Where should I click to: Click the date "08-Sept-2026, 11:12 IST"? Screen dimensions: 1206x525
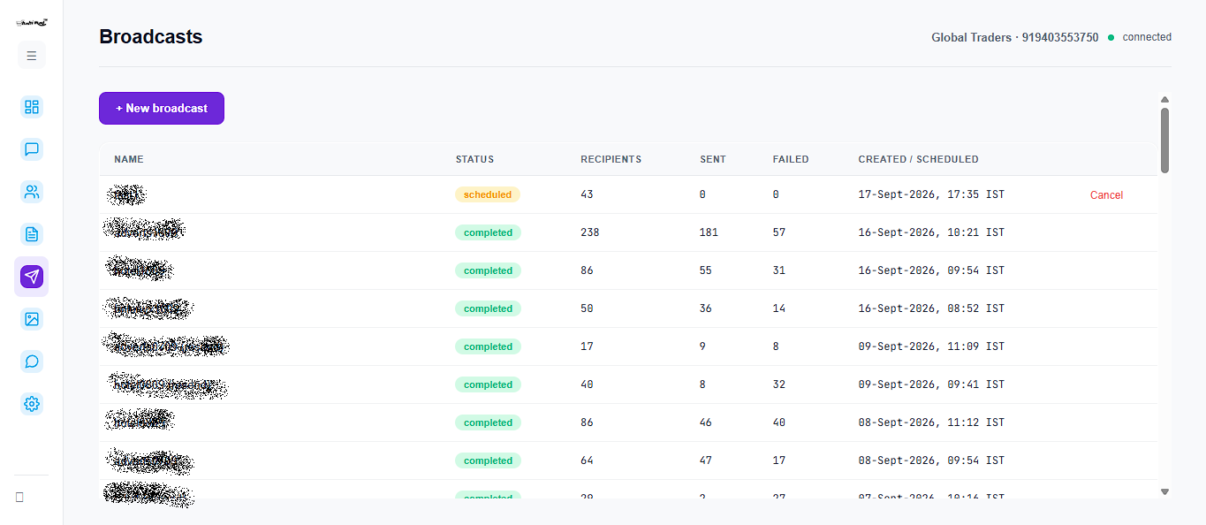point(931,422)
